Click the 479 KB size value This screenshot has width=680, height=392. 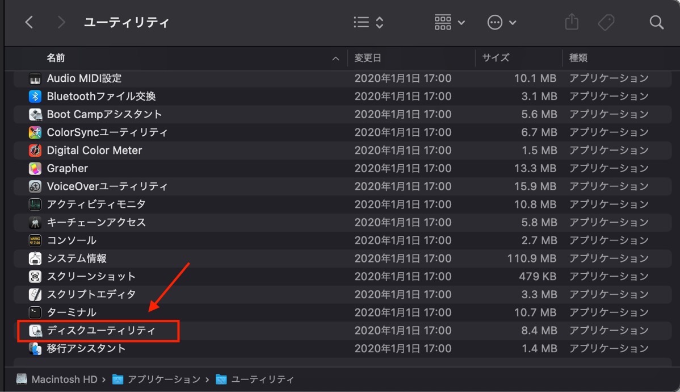point(538,276)
